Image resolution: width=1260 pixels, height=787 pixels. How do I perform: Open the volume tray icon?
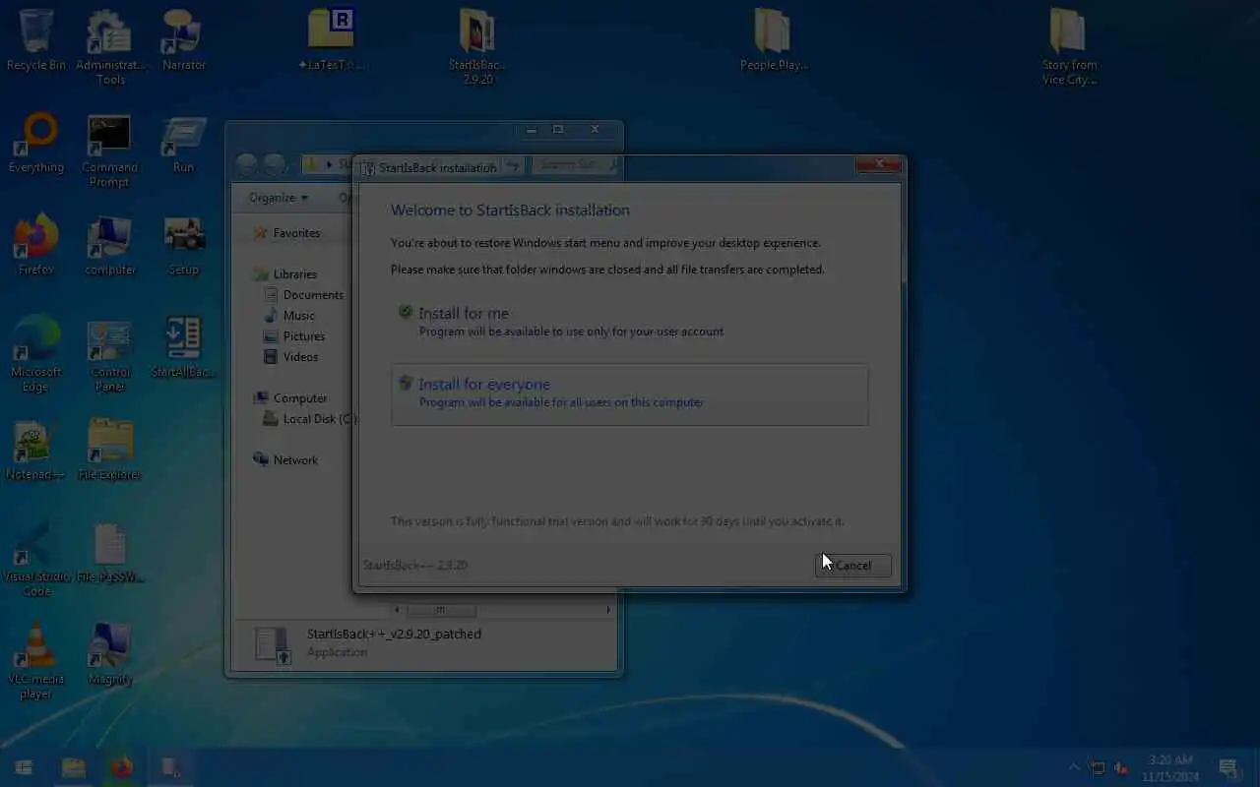[1120, 767]
